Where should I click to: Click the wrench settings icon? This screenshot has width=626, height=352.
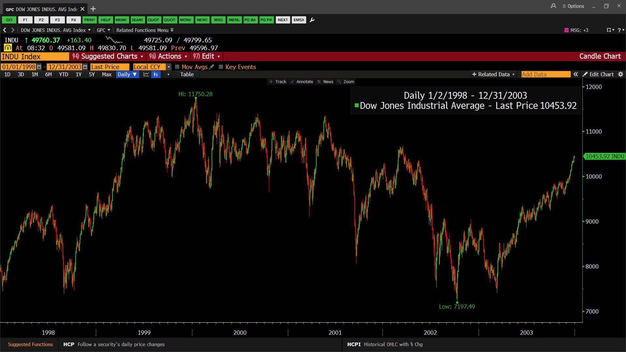coord(312,20)
